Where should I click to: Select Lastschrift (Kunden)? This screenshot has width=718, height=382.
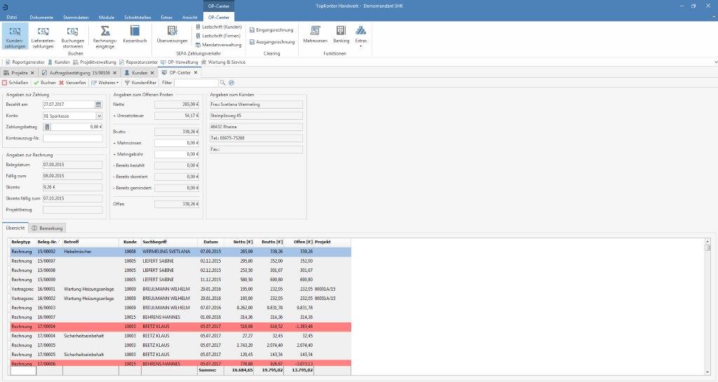pyautogui.click(x=219, y=27)
